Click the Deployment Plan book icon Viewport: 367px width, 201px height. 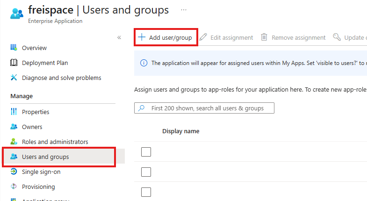tap(14, 63)
